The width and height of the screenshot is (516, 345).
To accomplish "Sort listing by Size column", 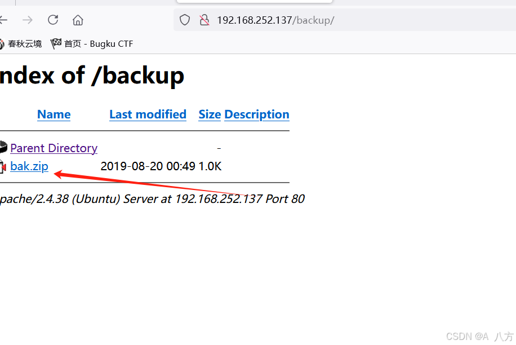I will click(x=210, y=114).
